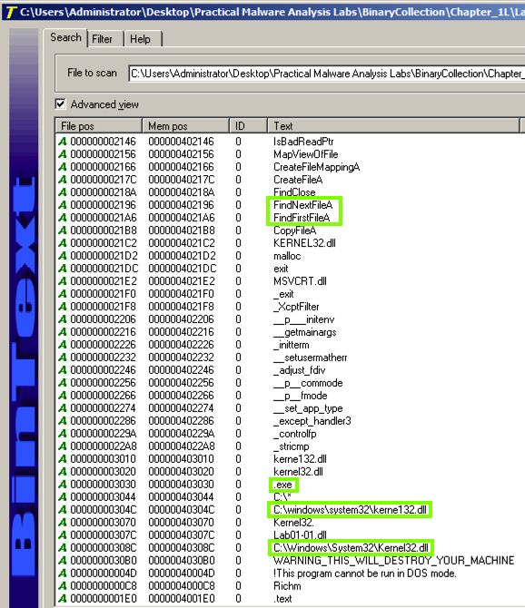525x608 pixels.
Task: Click the ANSI icon beside FindNextFileA row
Action: coord(62,205)
